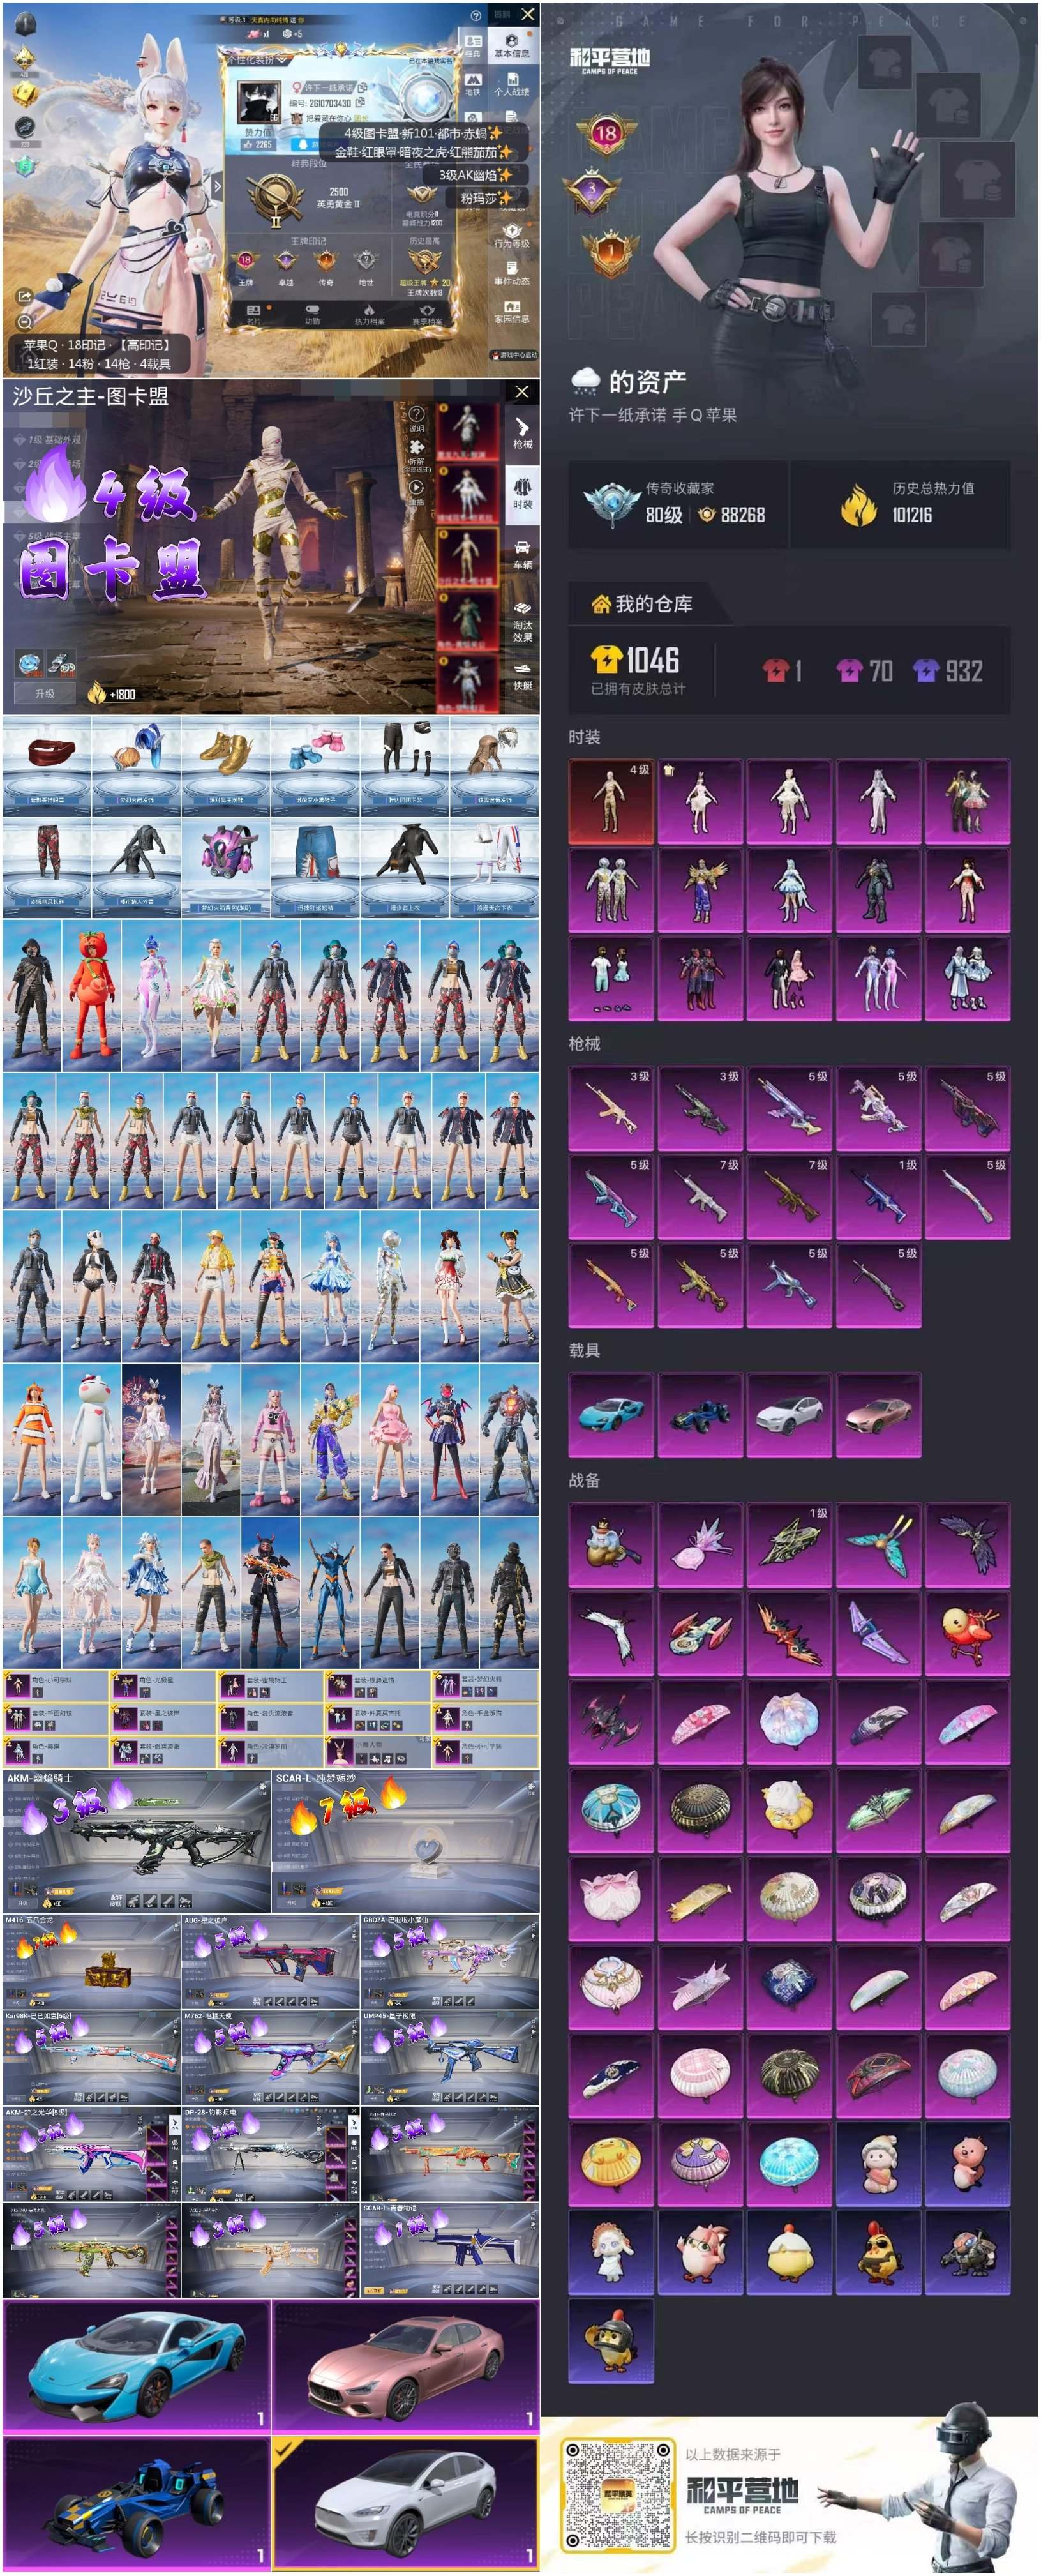The image size is (1041, 2576).
Task: Copy the nickname 许下一纸承诺
Action: coord(362,88)
